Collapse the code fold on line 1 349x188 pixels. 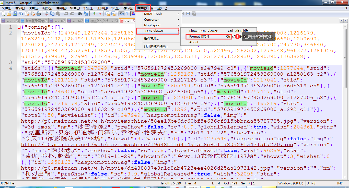click(x=19, y=27)
